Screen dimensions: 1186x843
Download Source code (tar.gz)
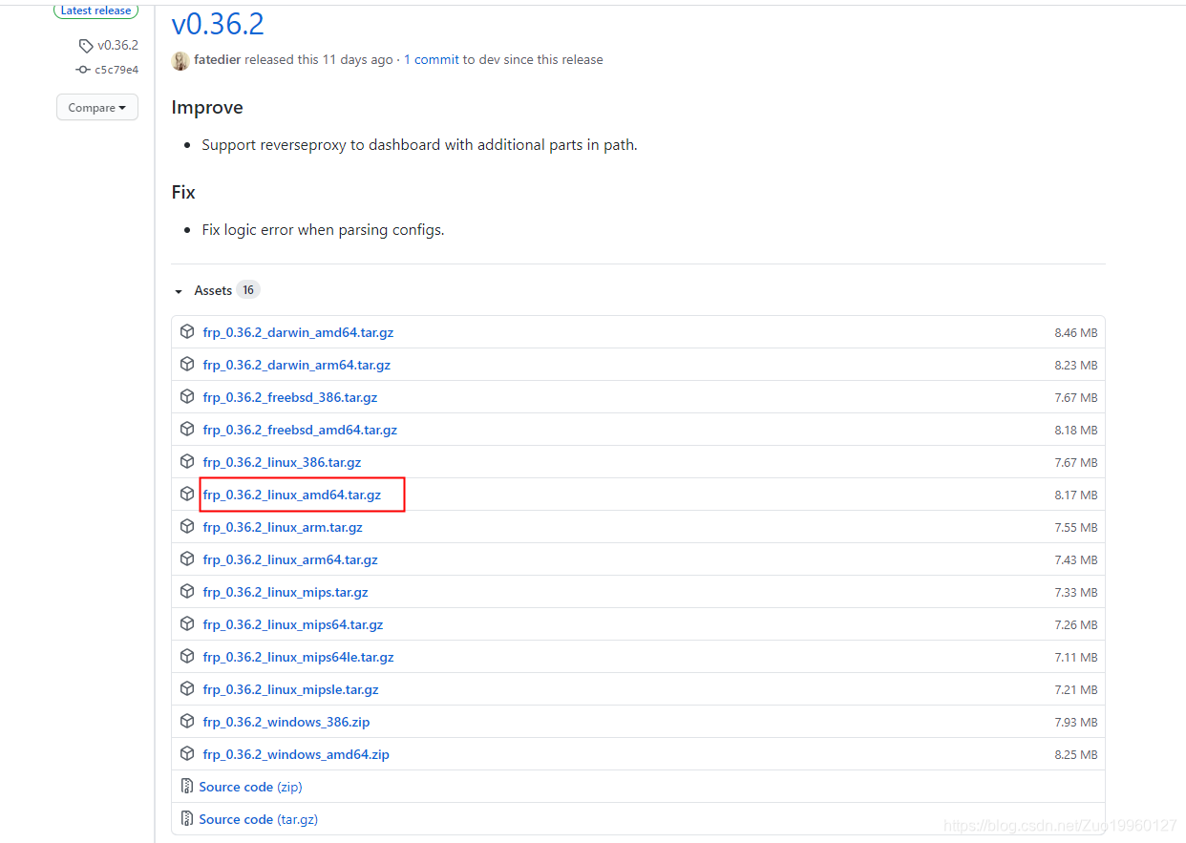point(258,819)
